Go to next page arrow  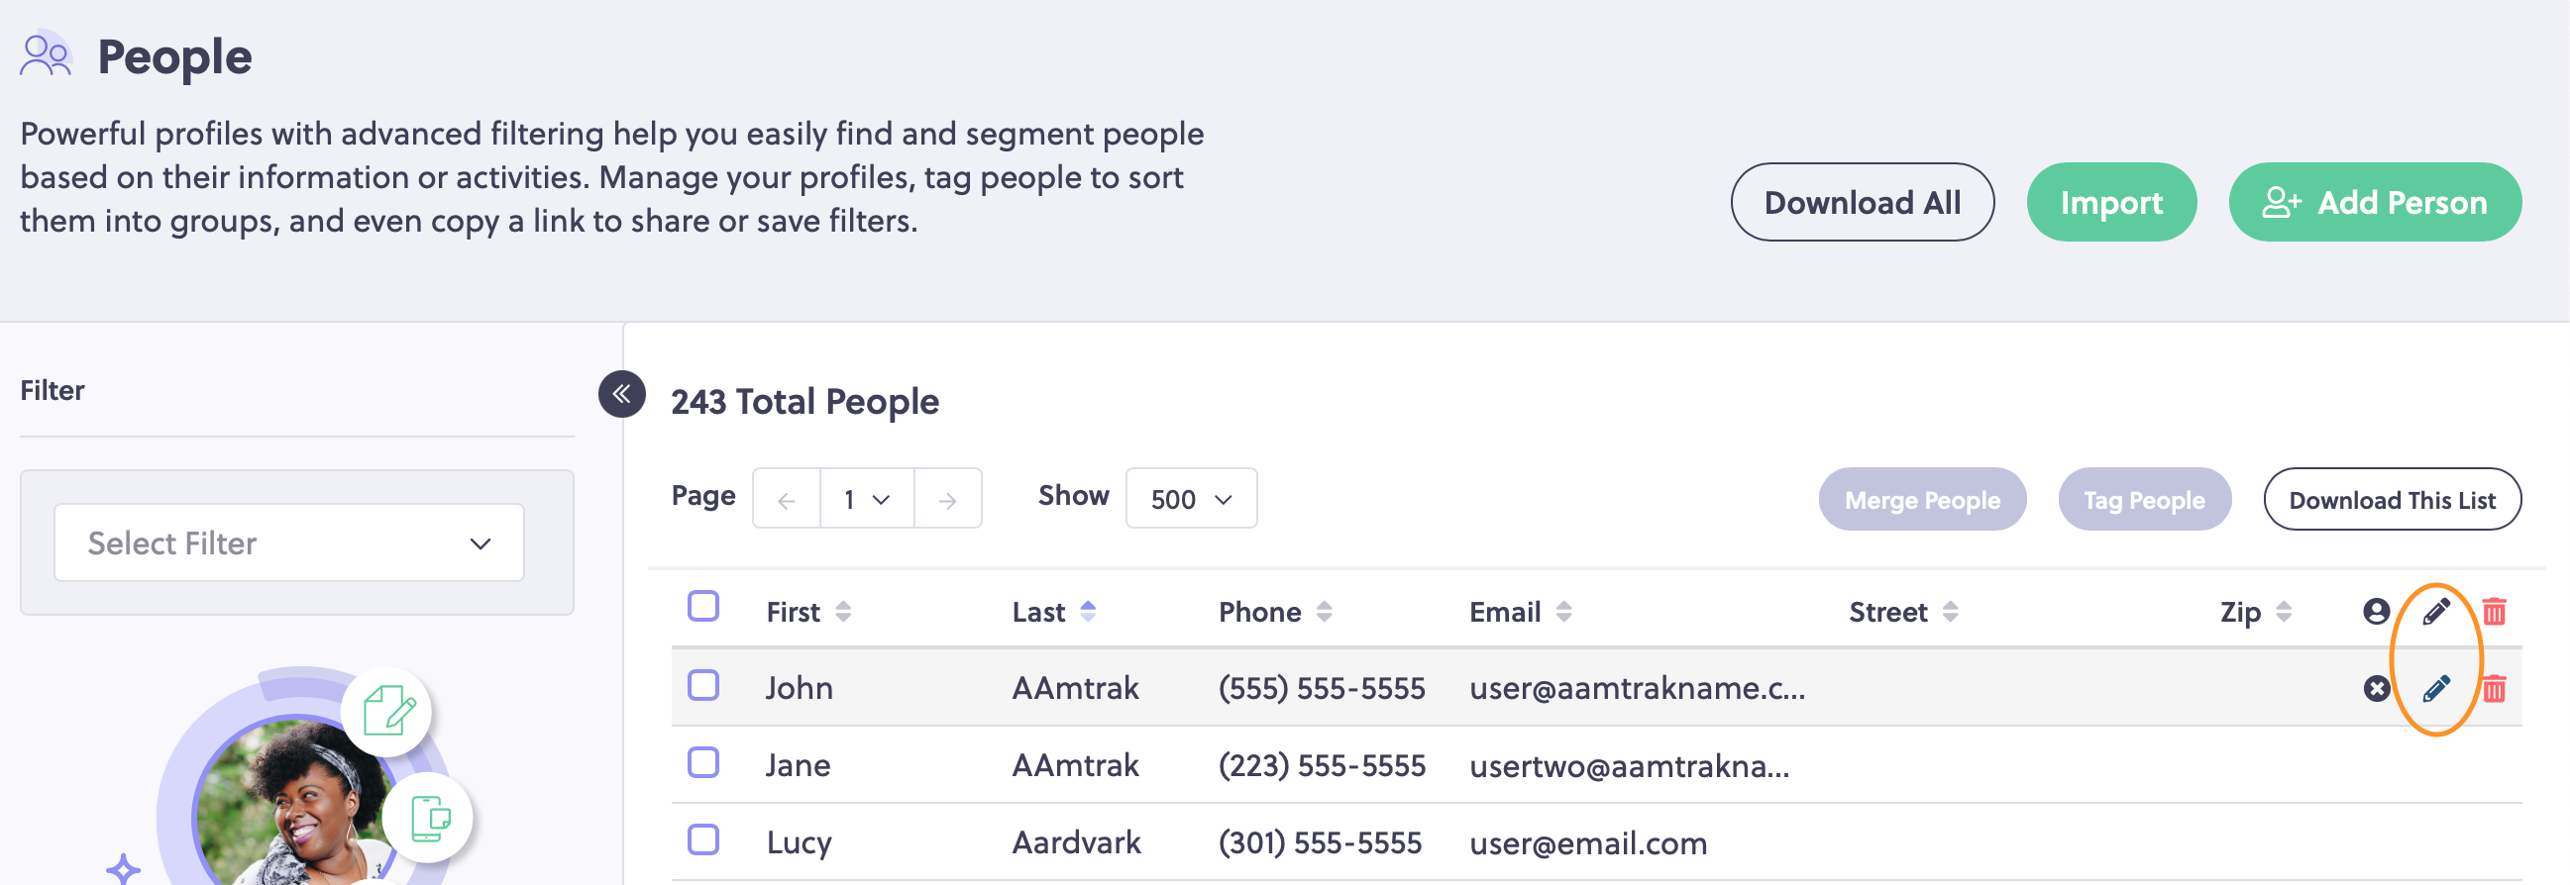click(x=947, y=498)
